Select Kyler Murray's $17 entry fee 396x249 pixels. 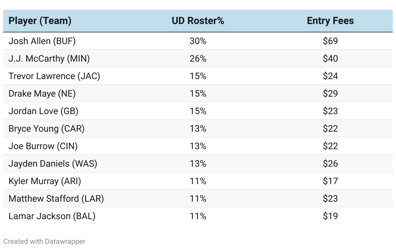tap(330, 181)
